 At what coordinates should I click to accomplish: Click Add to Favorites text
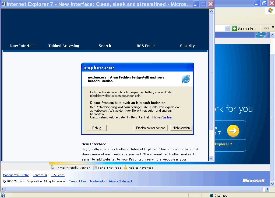coord(141,168)
